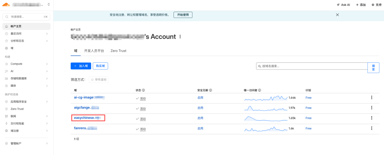Click the 应用程序安全 shield icon
This screenshot has height=155, width=384.
6,101
